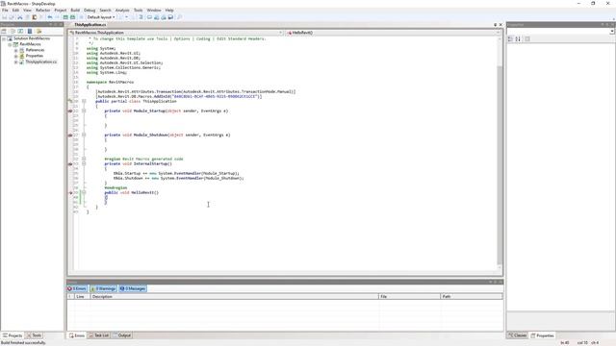Viewport: 616px width, 346px height.
Task: Open the Debug menu
Action: tap(90, 11)
